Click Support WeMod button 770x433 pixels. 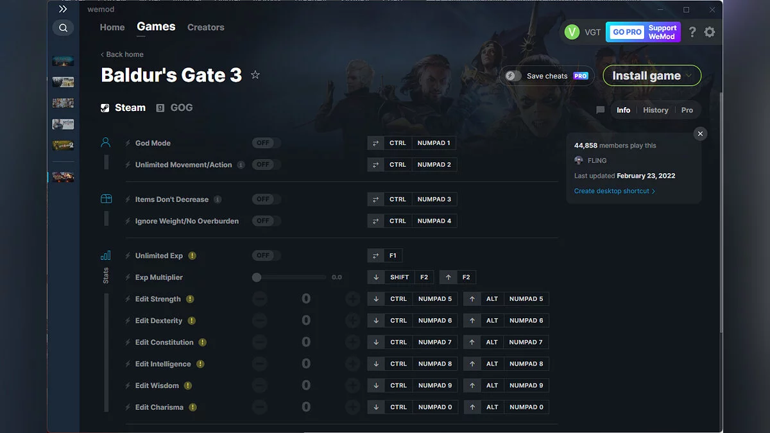point(662,32)
